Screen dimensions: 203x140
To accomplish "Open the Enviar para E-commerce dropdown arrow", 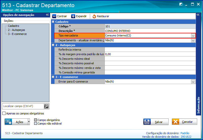I will tap(193, 82).
